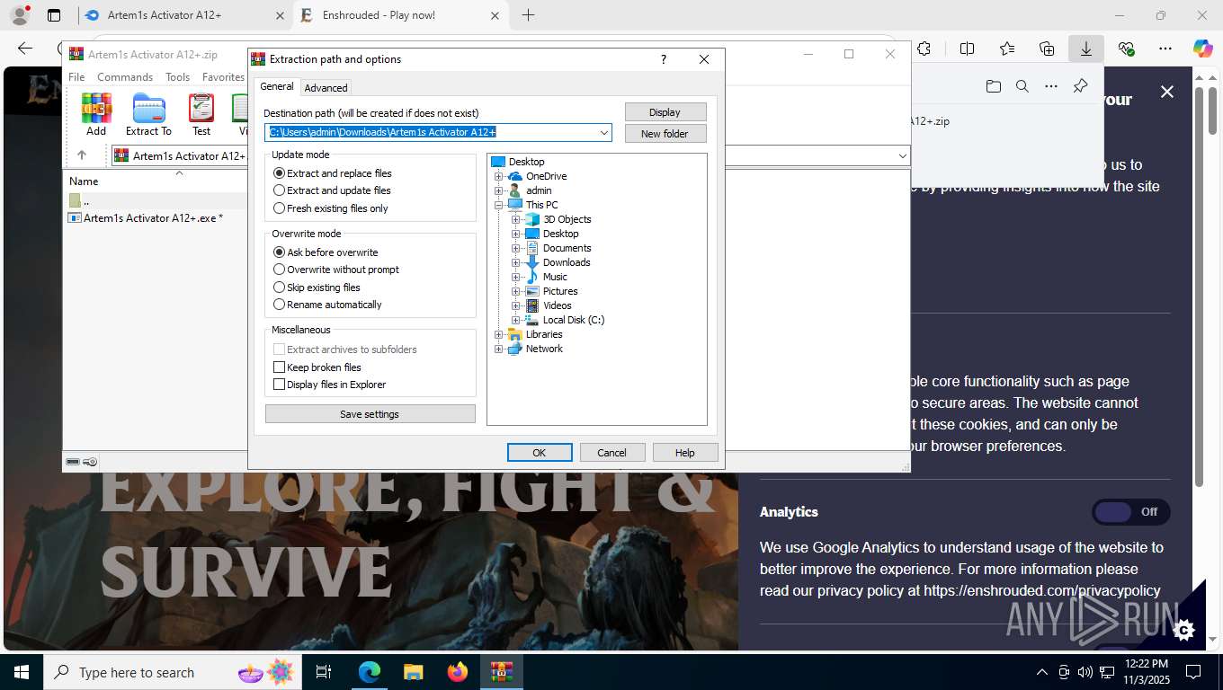Viewport: 1223px width, 690px height.
Task: Open the WinRAR Commands menu
Action: [x=125, y=77]
